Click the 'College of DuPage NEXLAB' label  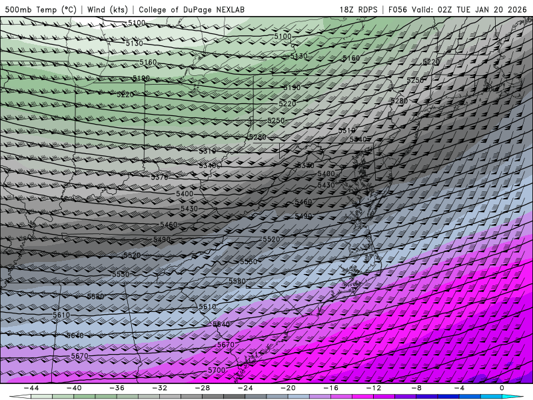pos(191,9)
